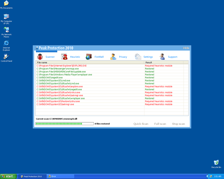224x179 pixels.
Task: Click the Settings checklist icon
Action: [x=138, y=57]
